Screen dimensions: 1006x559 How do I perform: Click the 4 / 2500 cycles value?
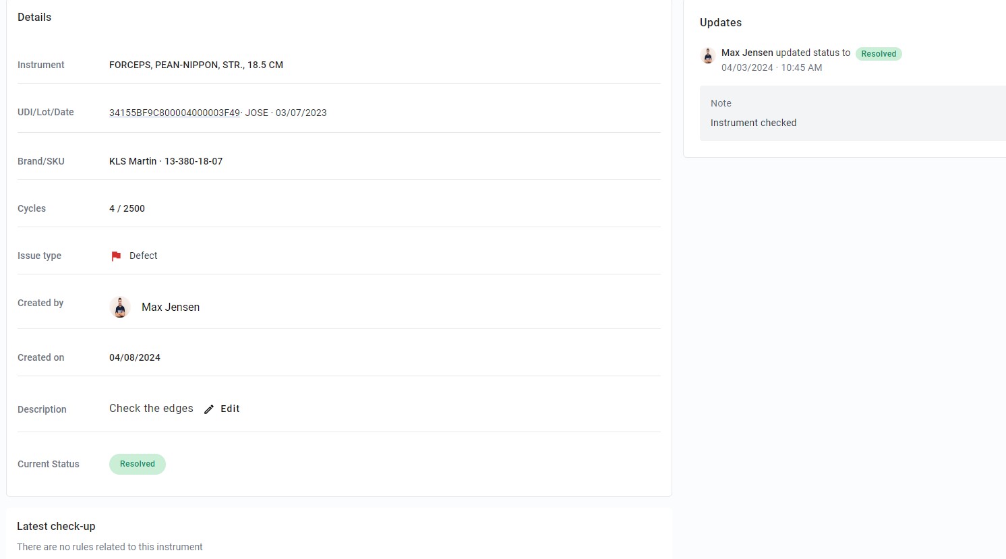127,208
